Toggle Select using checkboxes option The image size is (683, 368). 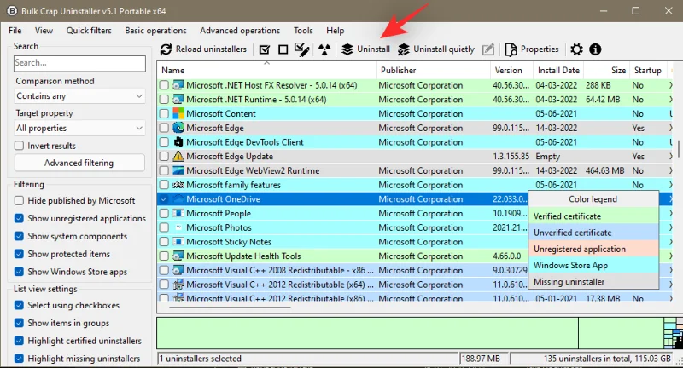tap(19, 305)
